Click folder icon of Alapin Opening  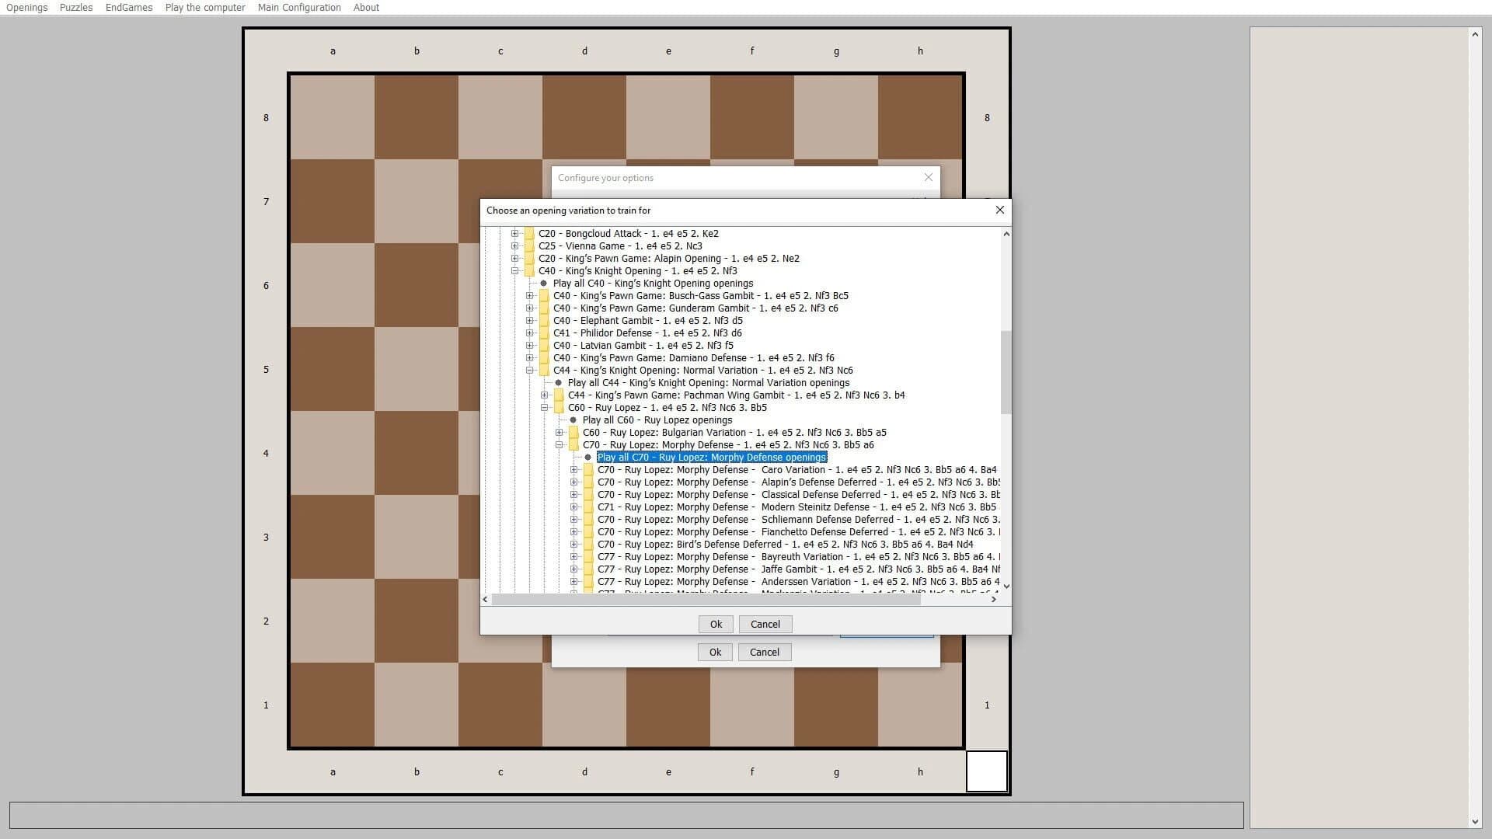coord(529,258)
